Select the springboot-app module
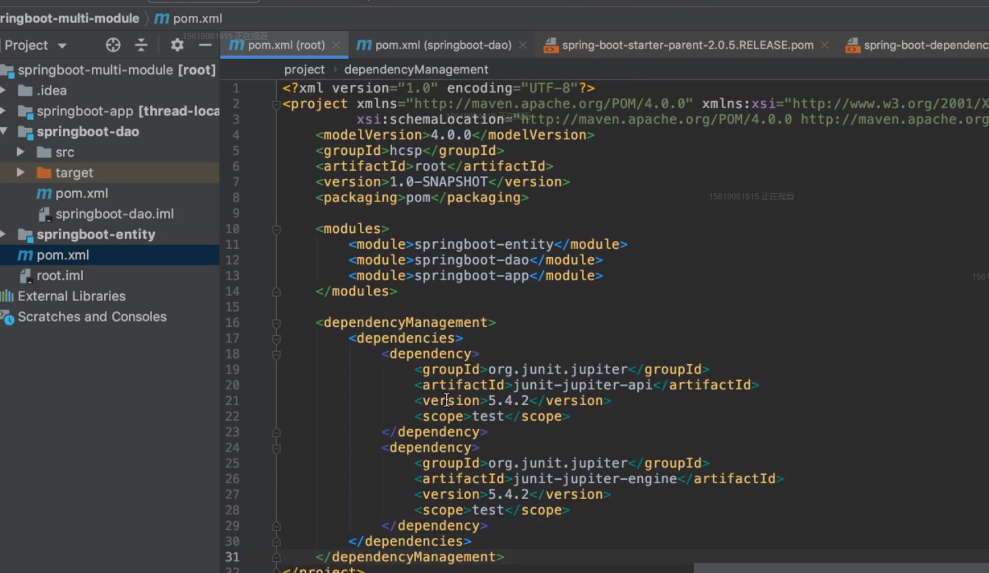This screenshot has width=989, height=573. click(x=127, y=111)
